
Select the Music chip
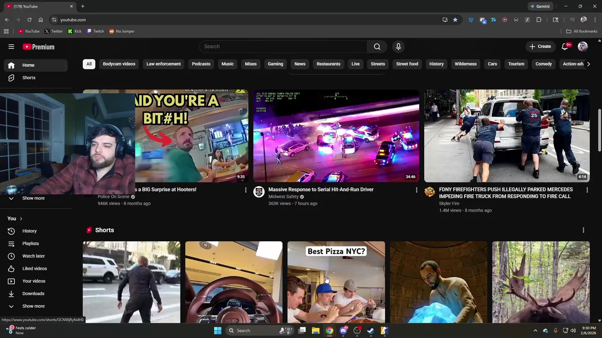point(228,64)
